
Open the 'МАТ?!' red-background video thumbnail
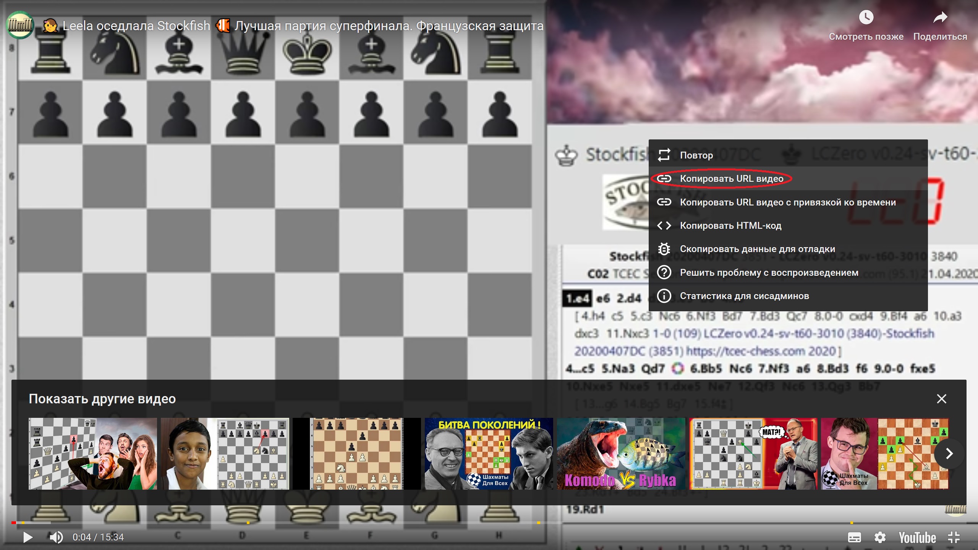coord(753,454)
